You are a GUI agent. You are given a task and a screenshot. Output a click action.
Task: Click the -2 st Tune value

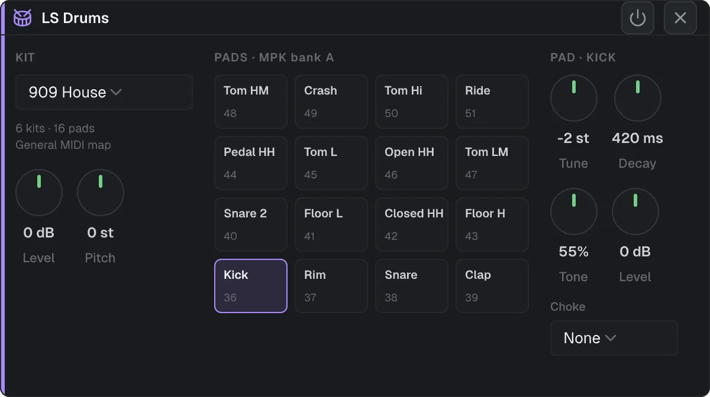point(573,138)
